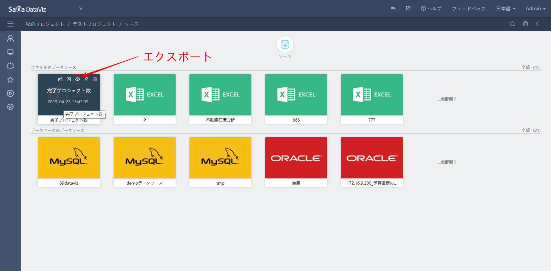
Task: Click the play circle sidebar icon
Action: (10, 93)
